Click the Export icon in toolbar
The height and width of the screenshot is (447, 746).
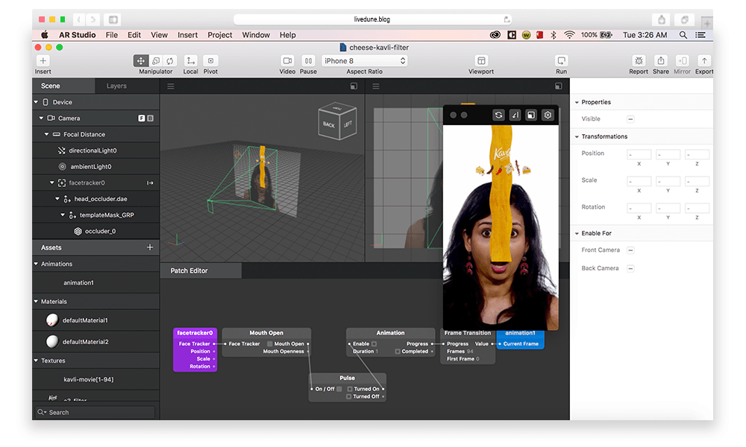pos(703,61)
